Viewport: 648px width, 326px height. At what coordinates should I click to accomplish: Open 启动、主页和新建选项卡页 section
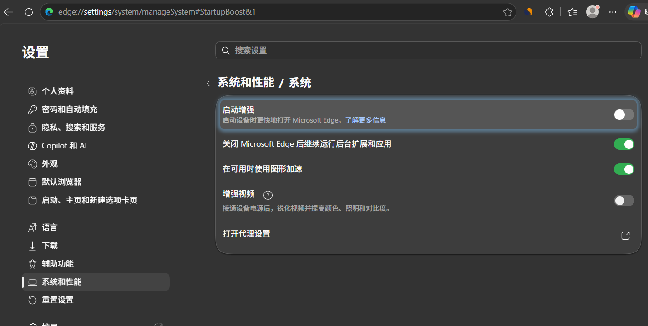tap(96, 200)
